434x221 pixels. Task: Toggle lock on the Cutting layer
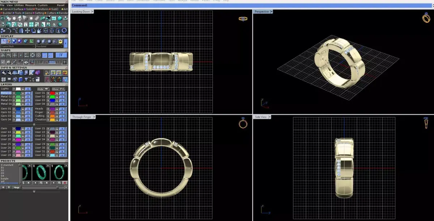click(57, 116)
